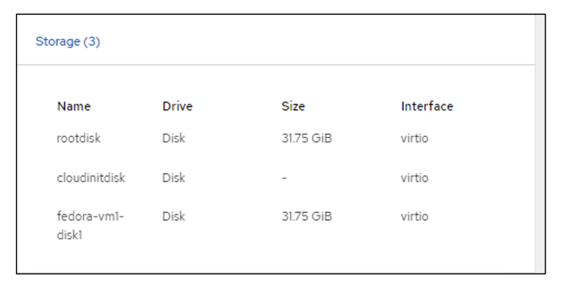Click the Size column header
The height and width of the screenshot is (292, 572).
point(293,106)
